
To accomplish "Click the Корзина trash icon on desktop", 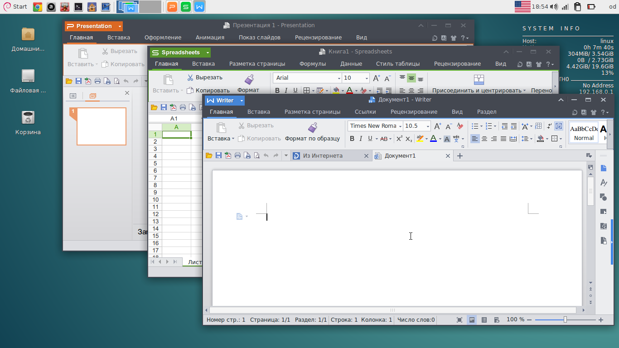I will click(28, 119).
